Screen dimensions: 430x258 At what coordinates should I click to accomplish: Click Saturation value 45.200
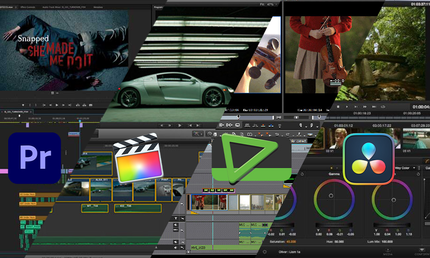click(x=291, y=242)
